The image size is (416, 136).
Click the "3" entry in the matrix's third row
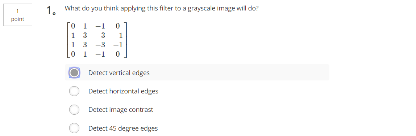tap(85, 45)
